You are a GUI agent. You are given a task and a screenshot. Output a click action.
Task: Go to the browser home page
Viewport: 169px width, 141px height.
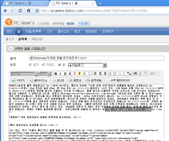click(29, 11)
